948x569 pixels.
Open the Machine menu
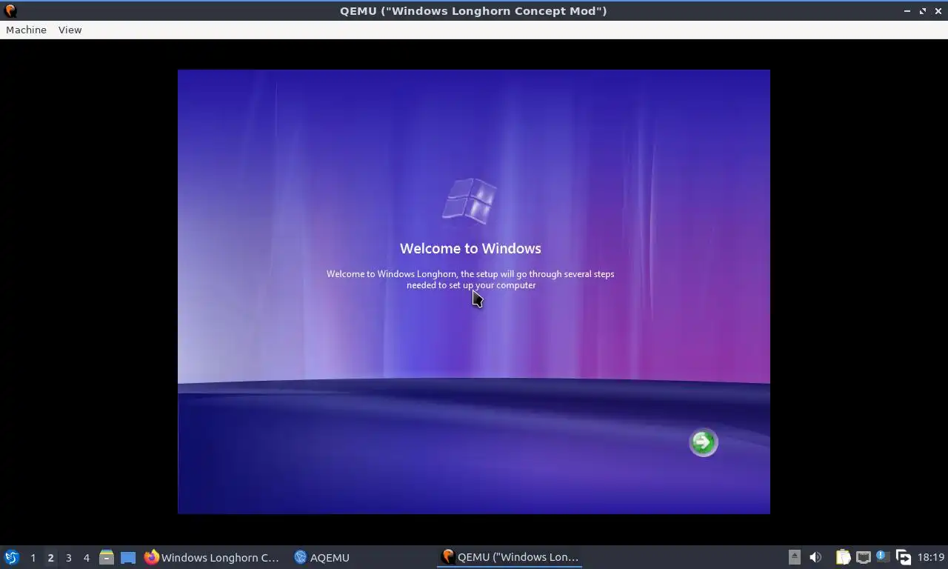(26, 30)
